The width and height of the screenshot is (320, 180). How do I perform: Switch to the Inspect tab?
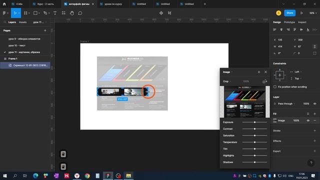click(302, 22)
